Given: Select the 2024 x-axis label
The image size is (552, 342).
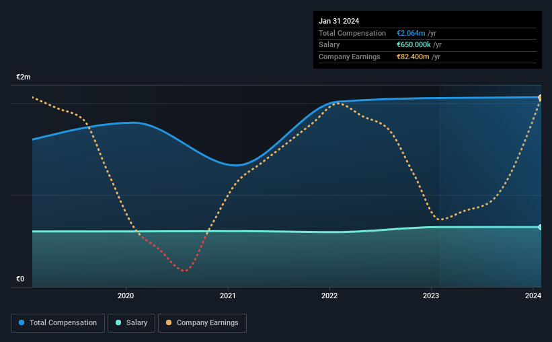Looking at the screenshot, I should pos(533,296).
